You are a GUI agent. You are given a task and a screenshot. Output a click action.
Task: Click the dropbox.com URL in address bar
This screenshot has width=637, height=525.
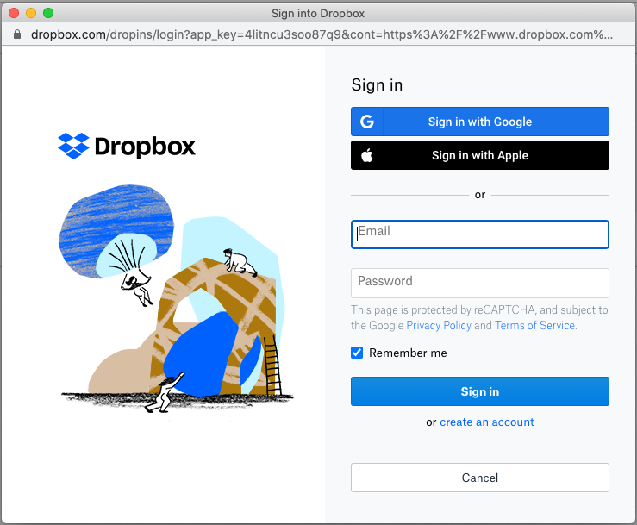coord(322,34)
